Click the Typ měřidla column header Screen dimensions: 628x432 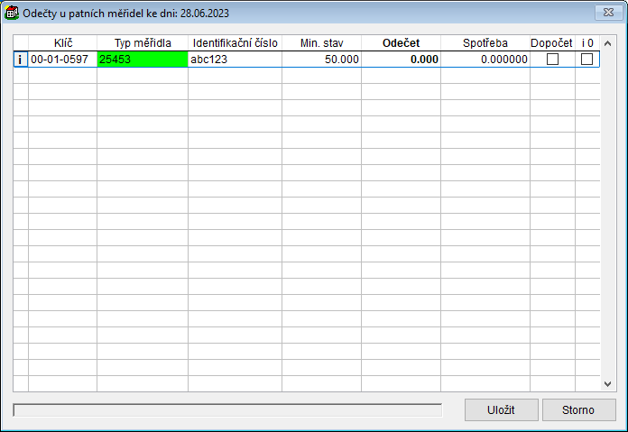click(x=143, y=42)
